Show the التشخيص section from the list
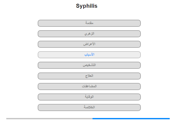176x120 pixels. (89, 65)
